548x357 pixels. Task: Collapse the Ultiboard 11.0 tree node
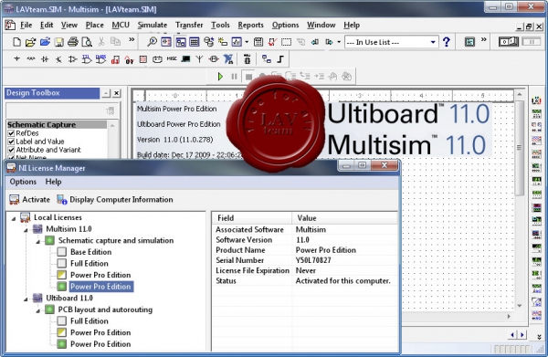[26, 299]
